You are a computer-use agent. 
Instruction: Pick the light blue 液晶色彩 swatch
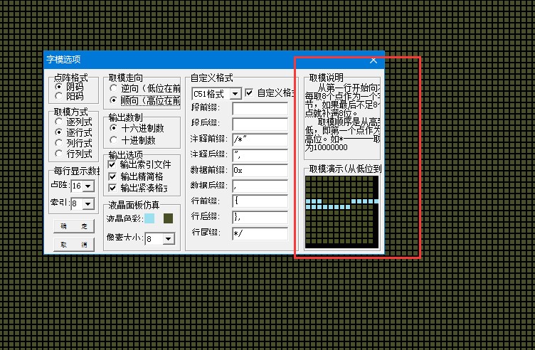[149, 218]
